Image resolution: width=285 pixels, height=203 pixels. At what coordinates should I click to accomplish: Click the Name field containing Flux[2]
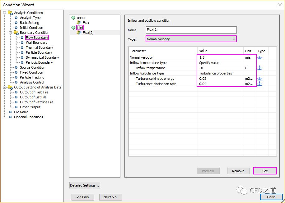(191, 30)
